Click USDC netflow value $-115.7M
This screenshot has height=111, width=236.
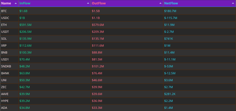171,18
